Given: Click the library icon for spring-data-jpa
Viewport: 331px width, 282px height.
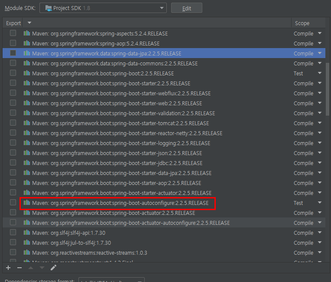Looking at the screenshot, I should 27,53.
